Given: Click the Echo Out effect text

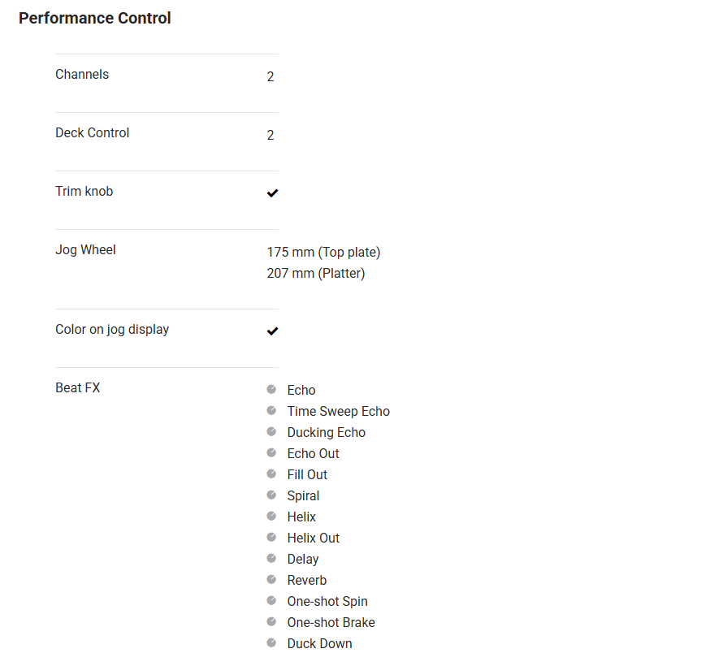Looking at the screenshot, I should click(x=313, y=453).
